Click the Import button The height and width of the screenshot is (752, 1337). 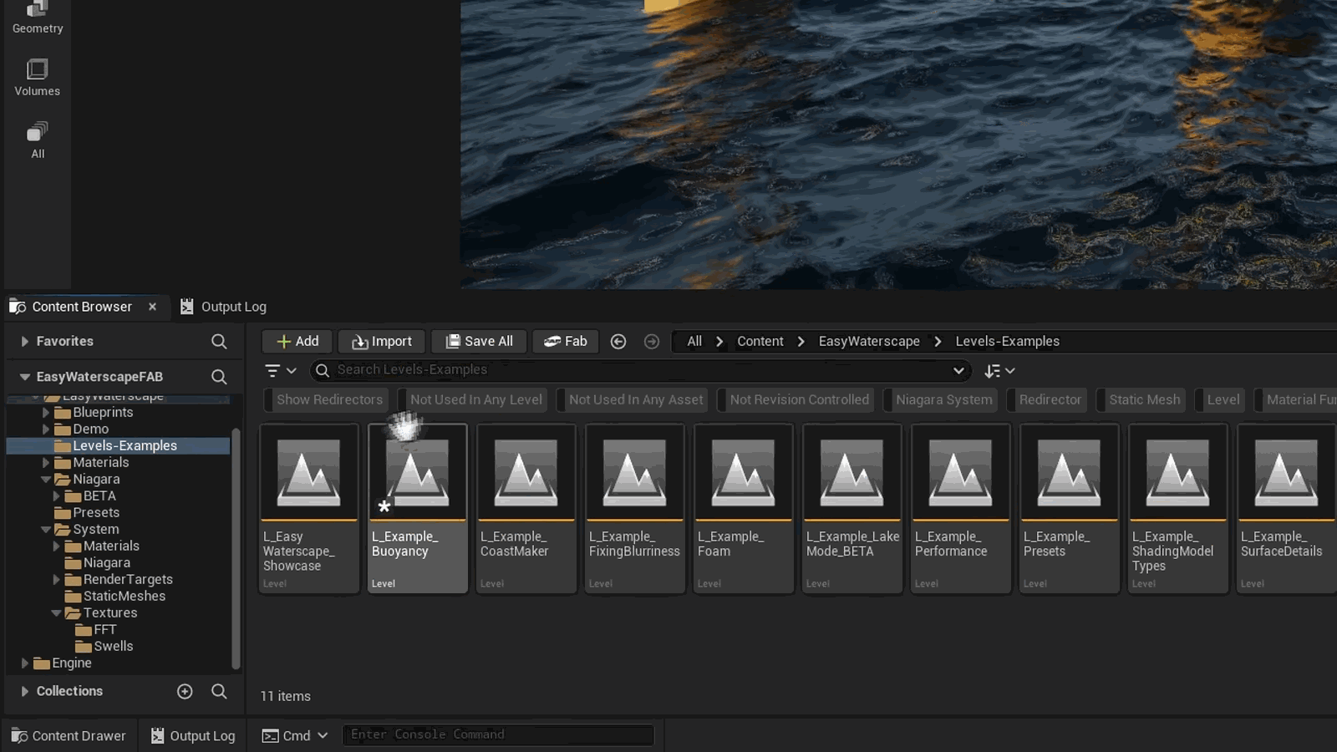(x=382, y=341)
